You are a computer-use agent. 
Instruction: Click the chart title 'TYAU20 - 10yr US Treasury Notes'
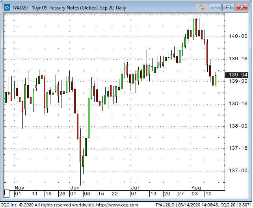[x=55, y=8]
